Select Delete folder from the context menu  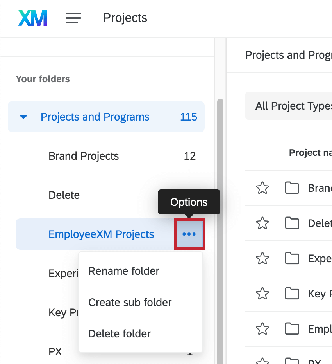click(119, 333)
